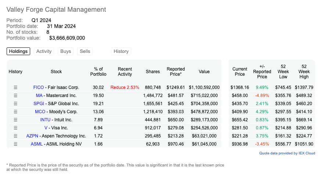
Task: Select the '19.21' portfolio percentage cell
Action: 98,104
